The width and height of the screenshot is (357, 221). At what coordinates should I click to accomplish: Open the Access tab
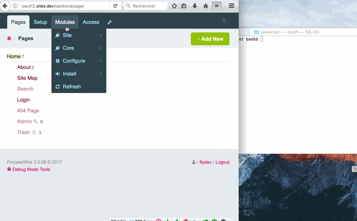coord(91,22)
